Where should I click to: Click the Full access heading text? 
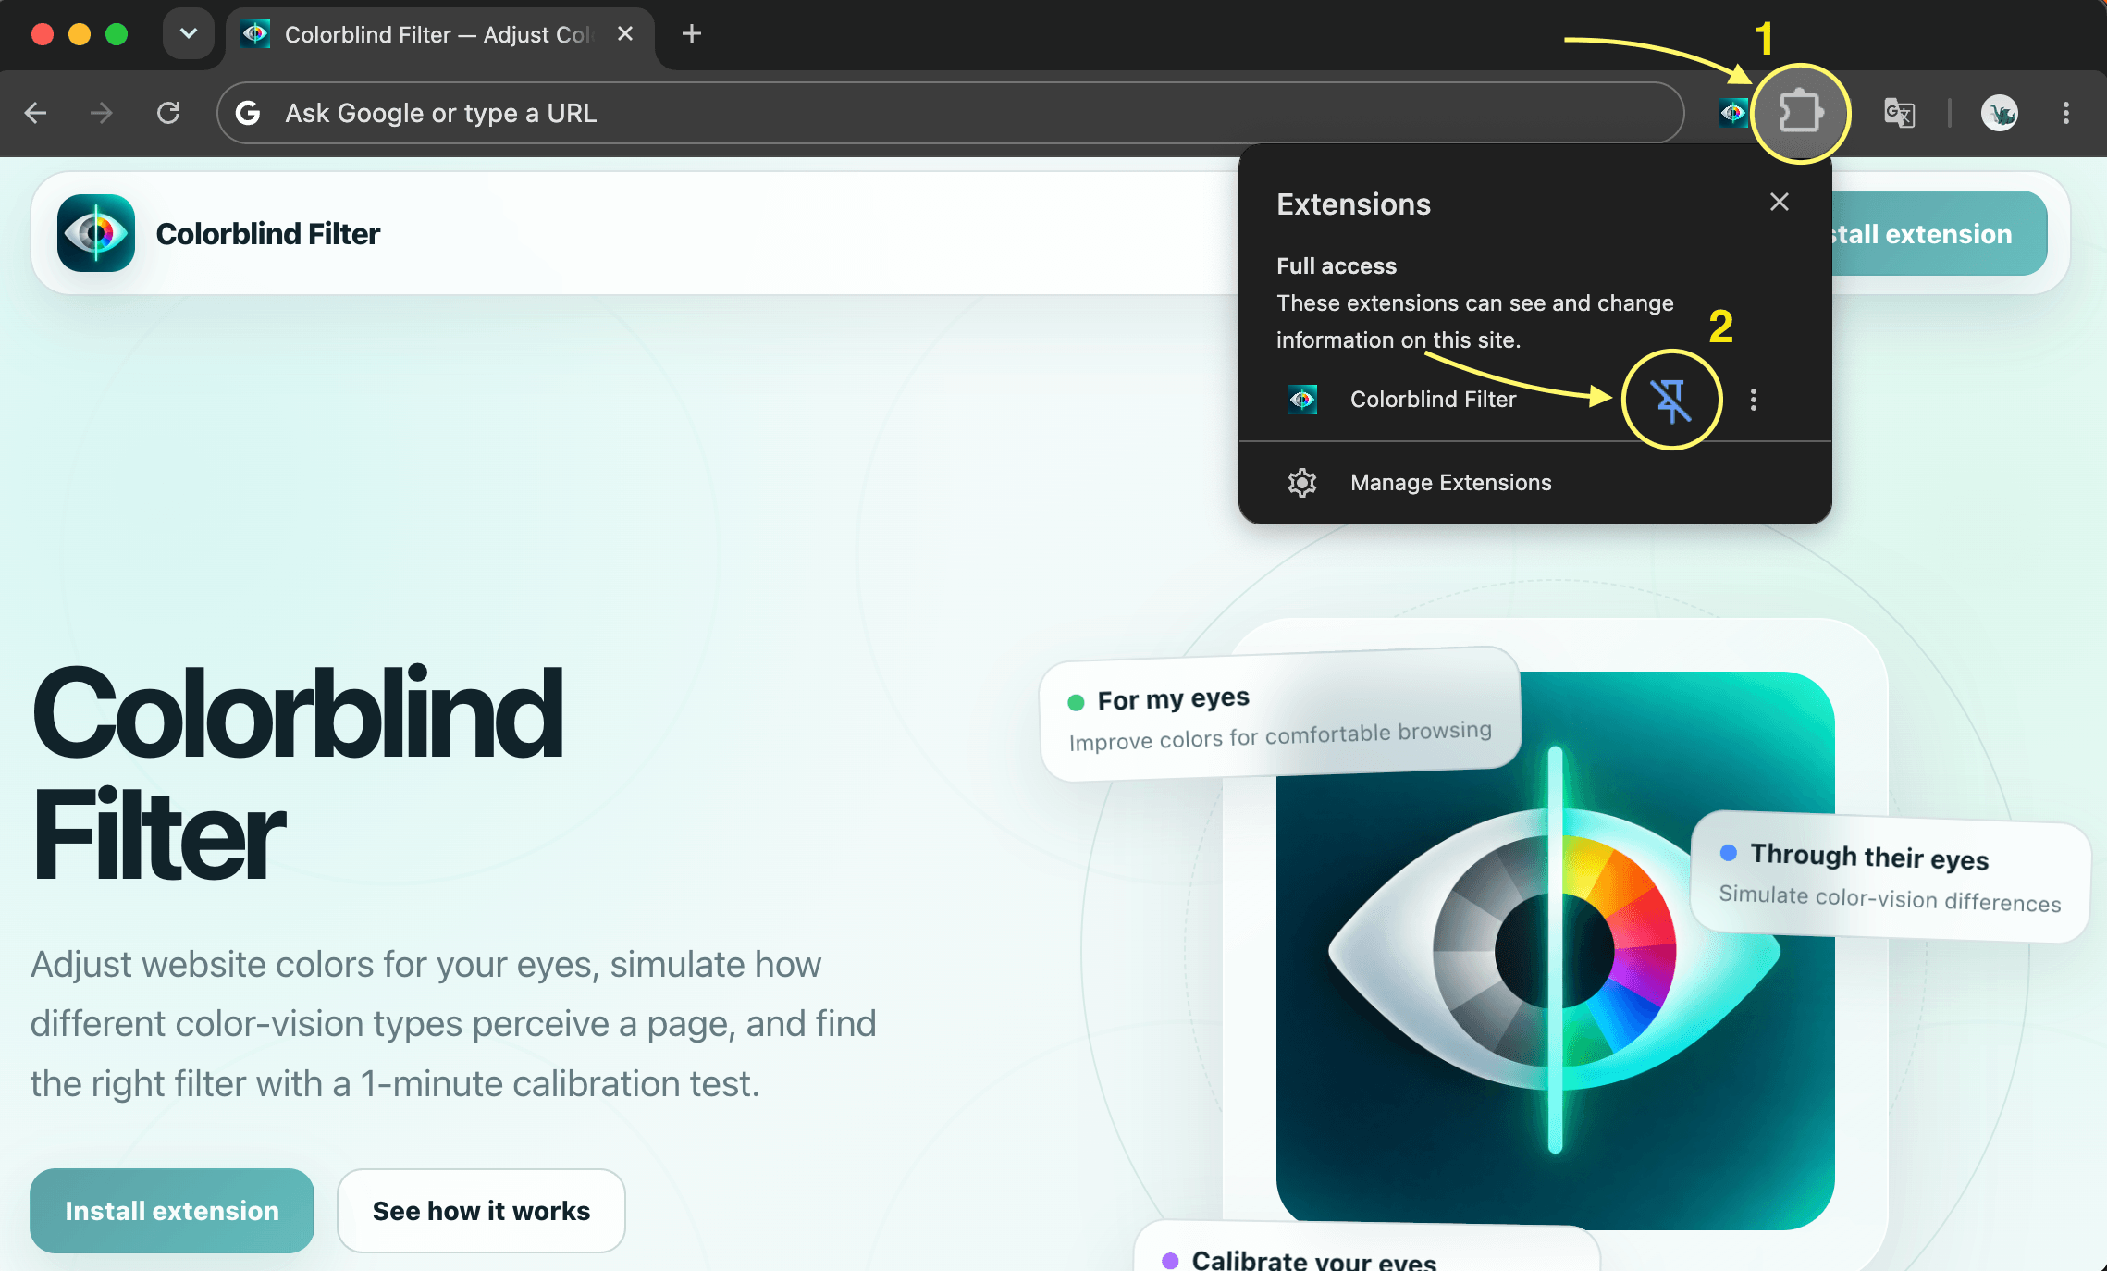coord(1337,266)
